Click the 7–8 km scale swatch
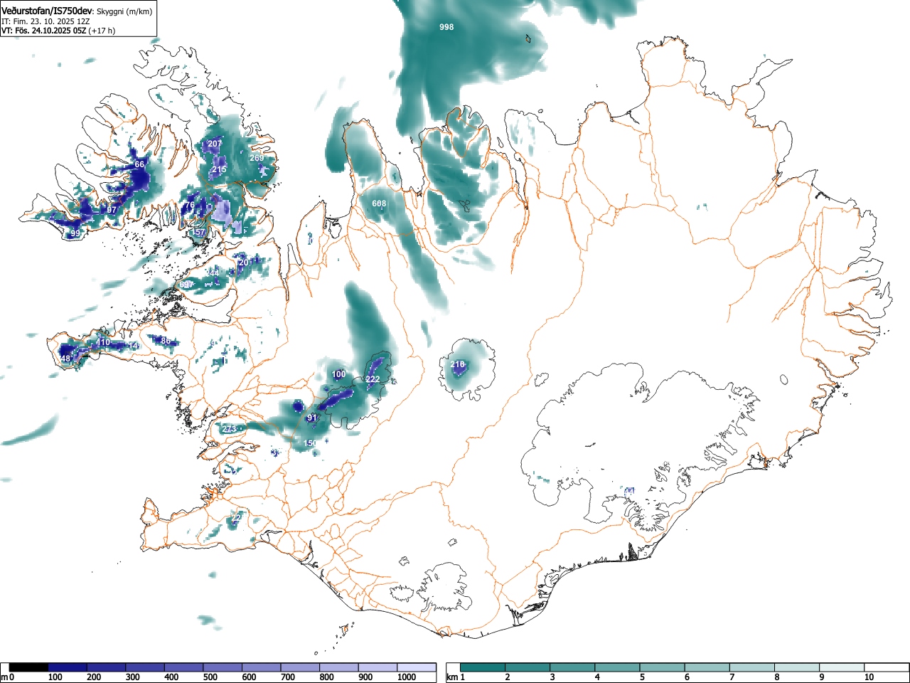The image size is (910, 683). (751, 667)
